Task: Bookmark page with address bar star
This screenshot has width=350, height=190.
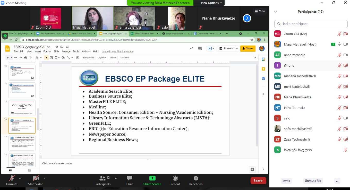Action: coord(252,40)
